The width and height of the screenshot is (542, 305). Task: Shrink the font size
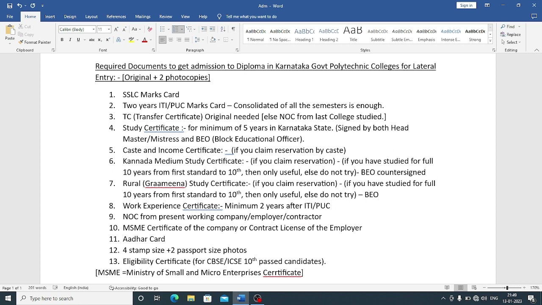124,29
